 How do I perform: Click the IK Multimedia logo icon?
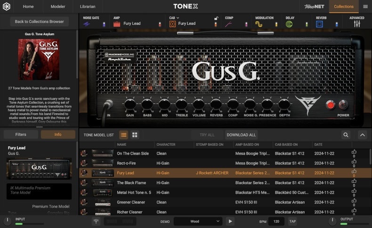pyautogui.click(x=7, y=7)
